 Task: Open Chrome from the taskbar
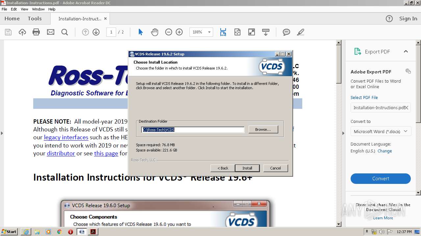click(59, 232)
